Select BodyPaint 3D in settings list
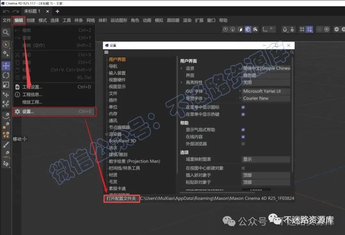This screenshot has width=345, height=235. (x=122, y=141)
